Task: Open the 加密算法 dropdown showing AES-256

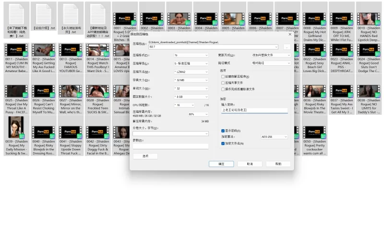Action: tap(274, 137)
